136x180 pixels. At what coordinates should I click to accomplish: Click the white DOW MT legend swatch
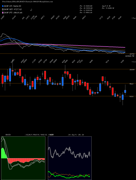[3, 10]
